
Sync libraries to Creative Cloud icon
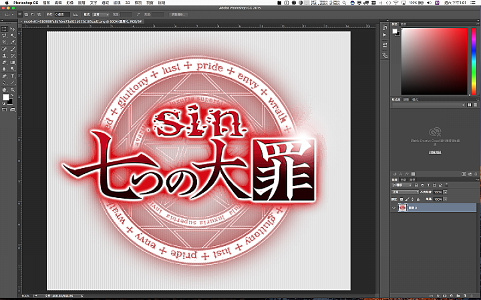coord(470,174)
